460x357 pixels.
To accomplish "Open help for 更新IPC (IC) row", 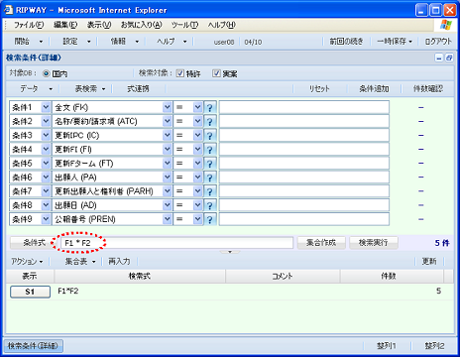I will tap(210, 135).
